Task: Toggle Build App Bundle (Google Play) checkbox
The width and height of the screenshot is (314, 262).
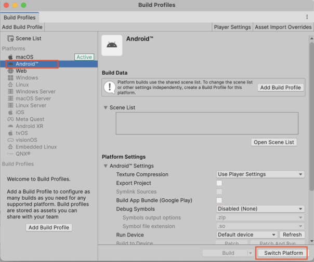Action: coord(219,200)
